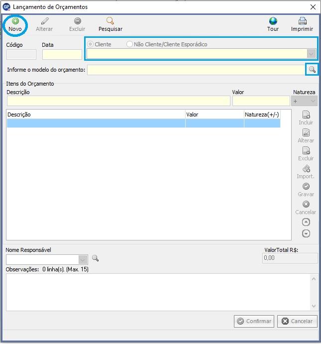Click the Alterar pencil icon in top toolbar
Viewport: 321px width, 344px height.
pos(45,21)
